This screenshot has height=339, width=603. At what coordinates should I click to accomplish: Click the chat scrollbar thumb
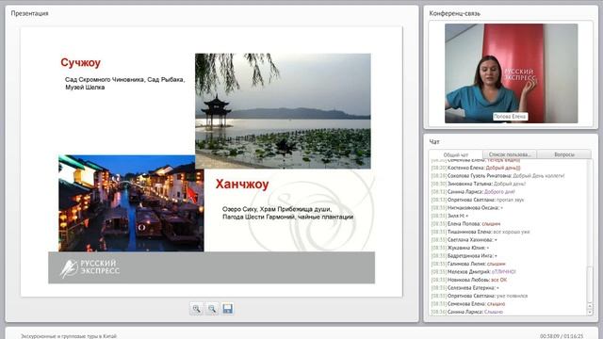[x=590, y=284]
